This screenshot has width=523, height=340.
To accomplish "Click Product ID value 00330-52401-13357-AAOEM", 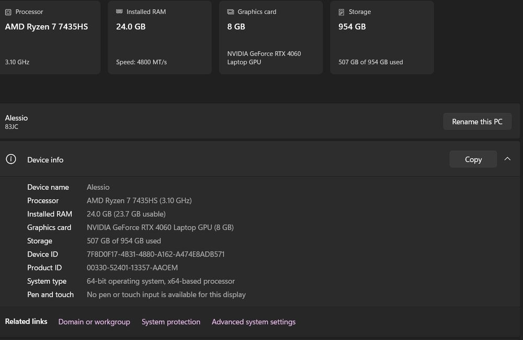I will tap(132, 268).
